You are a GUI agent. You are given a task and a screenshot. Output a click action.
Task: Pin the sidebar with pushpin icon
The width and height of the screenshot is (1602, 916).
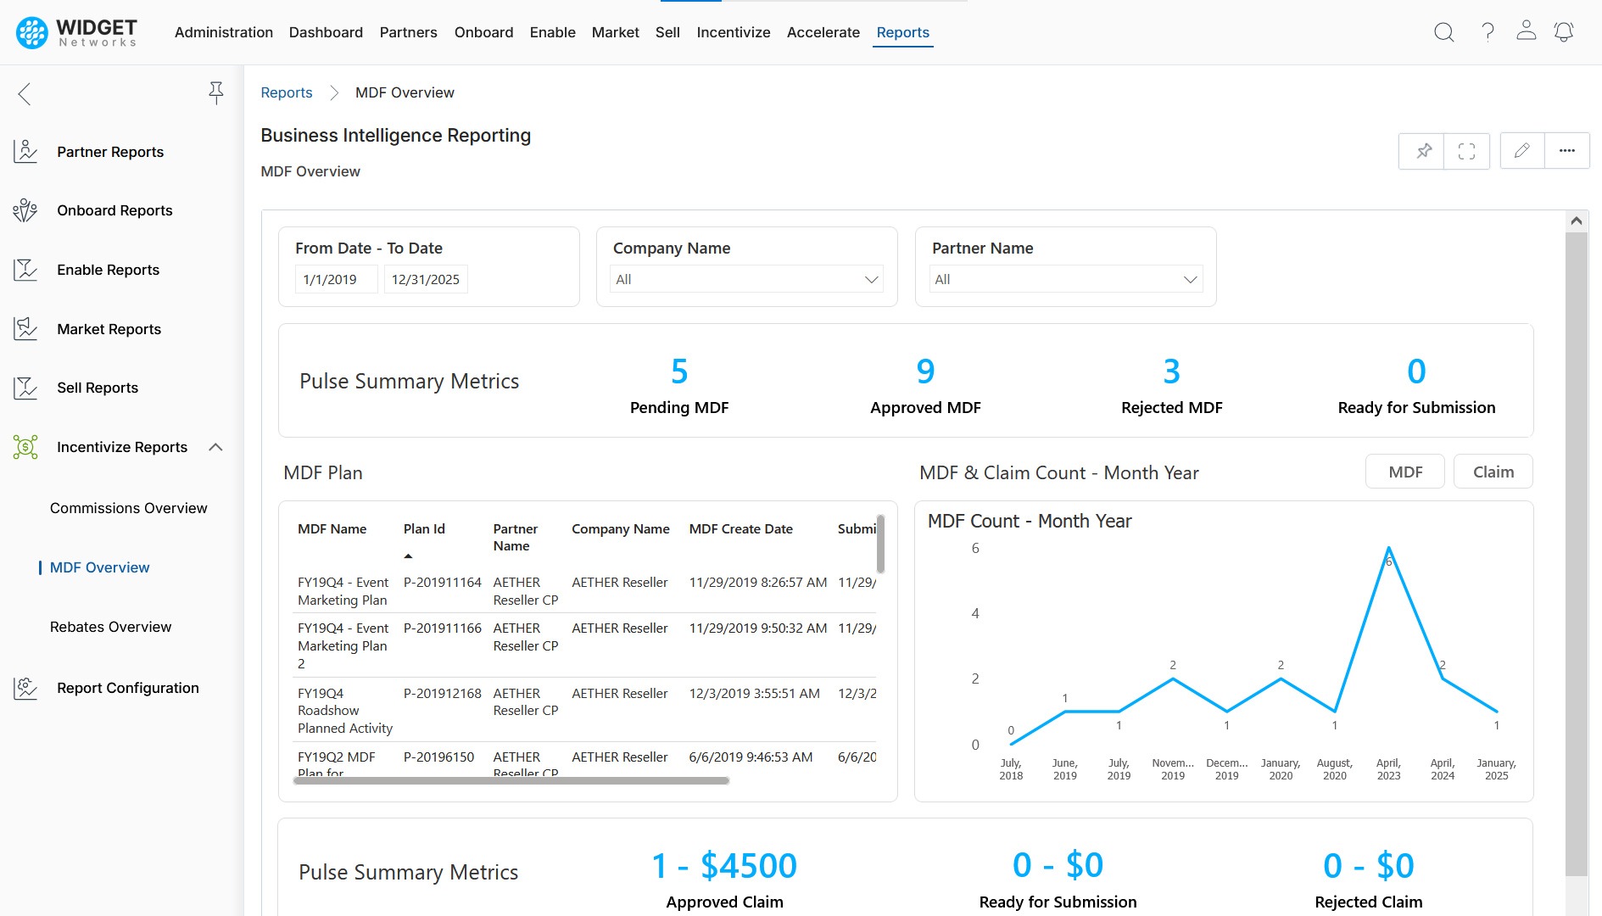click(216, 92)
